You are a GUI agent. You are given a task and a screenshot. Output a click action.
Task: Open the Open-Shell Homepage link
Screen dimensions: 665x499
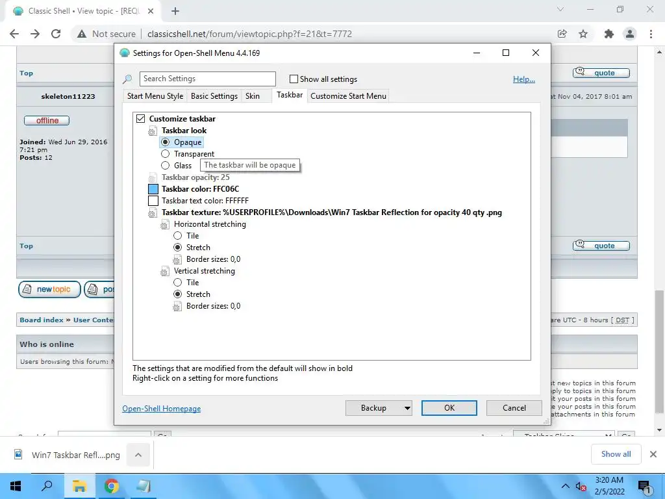[x=162, y=409]
